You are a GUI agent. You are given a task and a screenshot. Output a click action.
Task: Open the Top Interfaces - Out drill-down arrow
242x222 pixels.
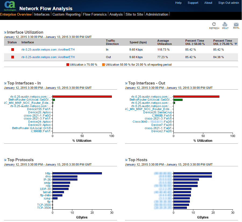(126, 83)
